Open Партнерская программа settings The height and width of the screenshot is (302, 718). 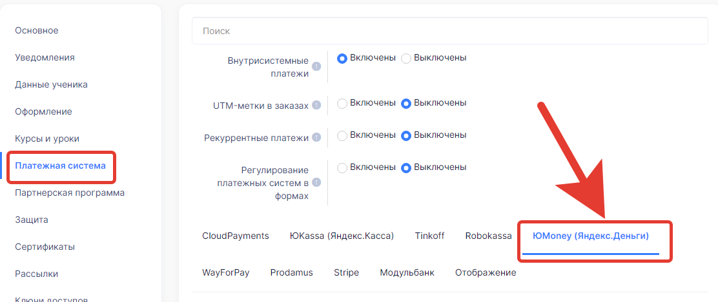click(x=70, y=193)
